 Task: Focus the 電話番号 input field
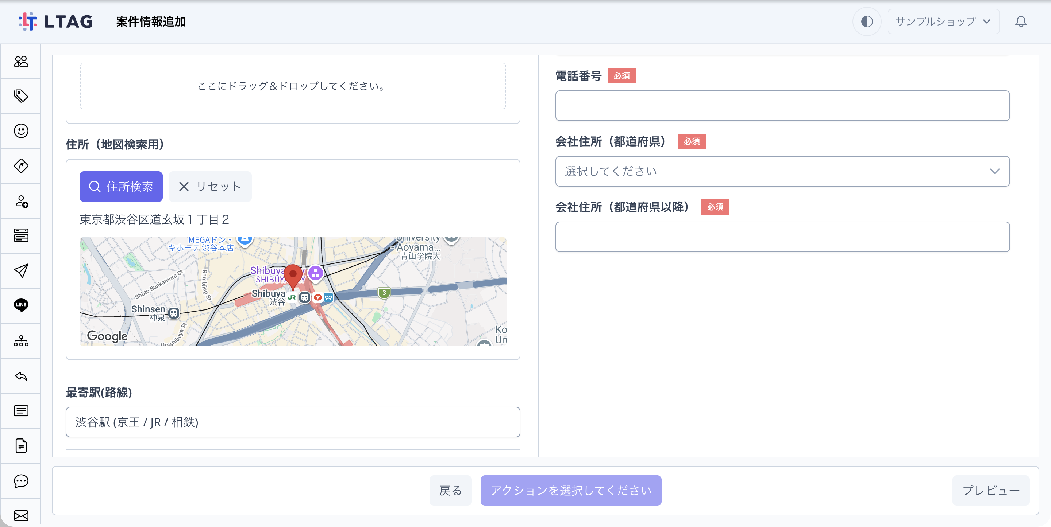pos(782,106)
